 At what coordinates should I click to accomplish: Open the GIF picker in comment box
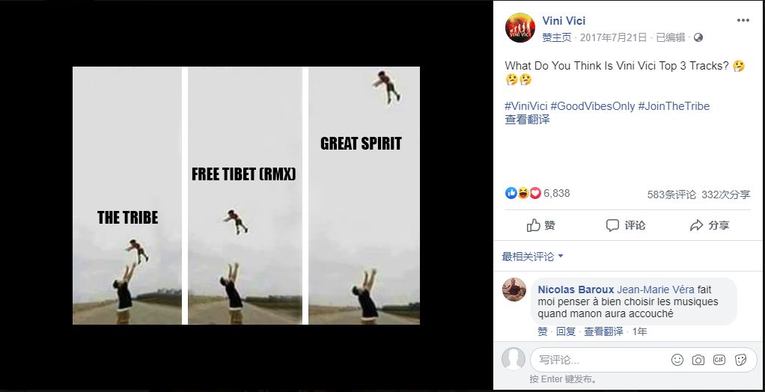pyautogui.click(x=719, y=360)
